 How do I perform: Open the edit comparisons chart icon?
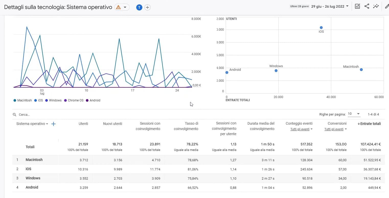pyautogui.click(x=357, y=6)
